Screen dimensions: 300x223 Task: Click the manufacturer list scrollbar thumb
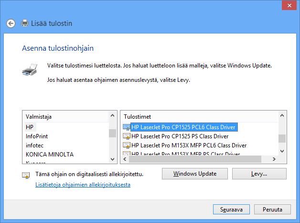113,134
